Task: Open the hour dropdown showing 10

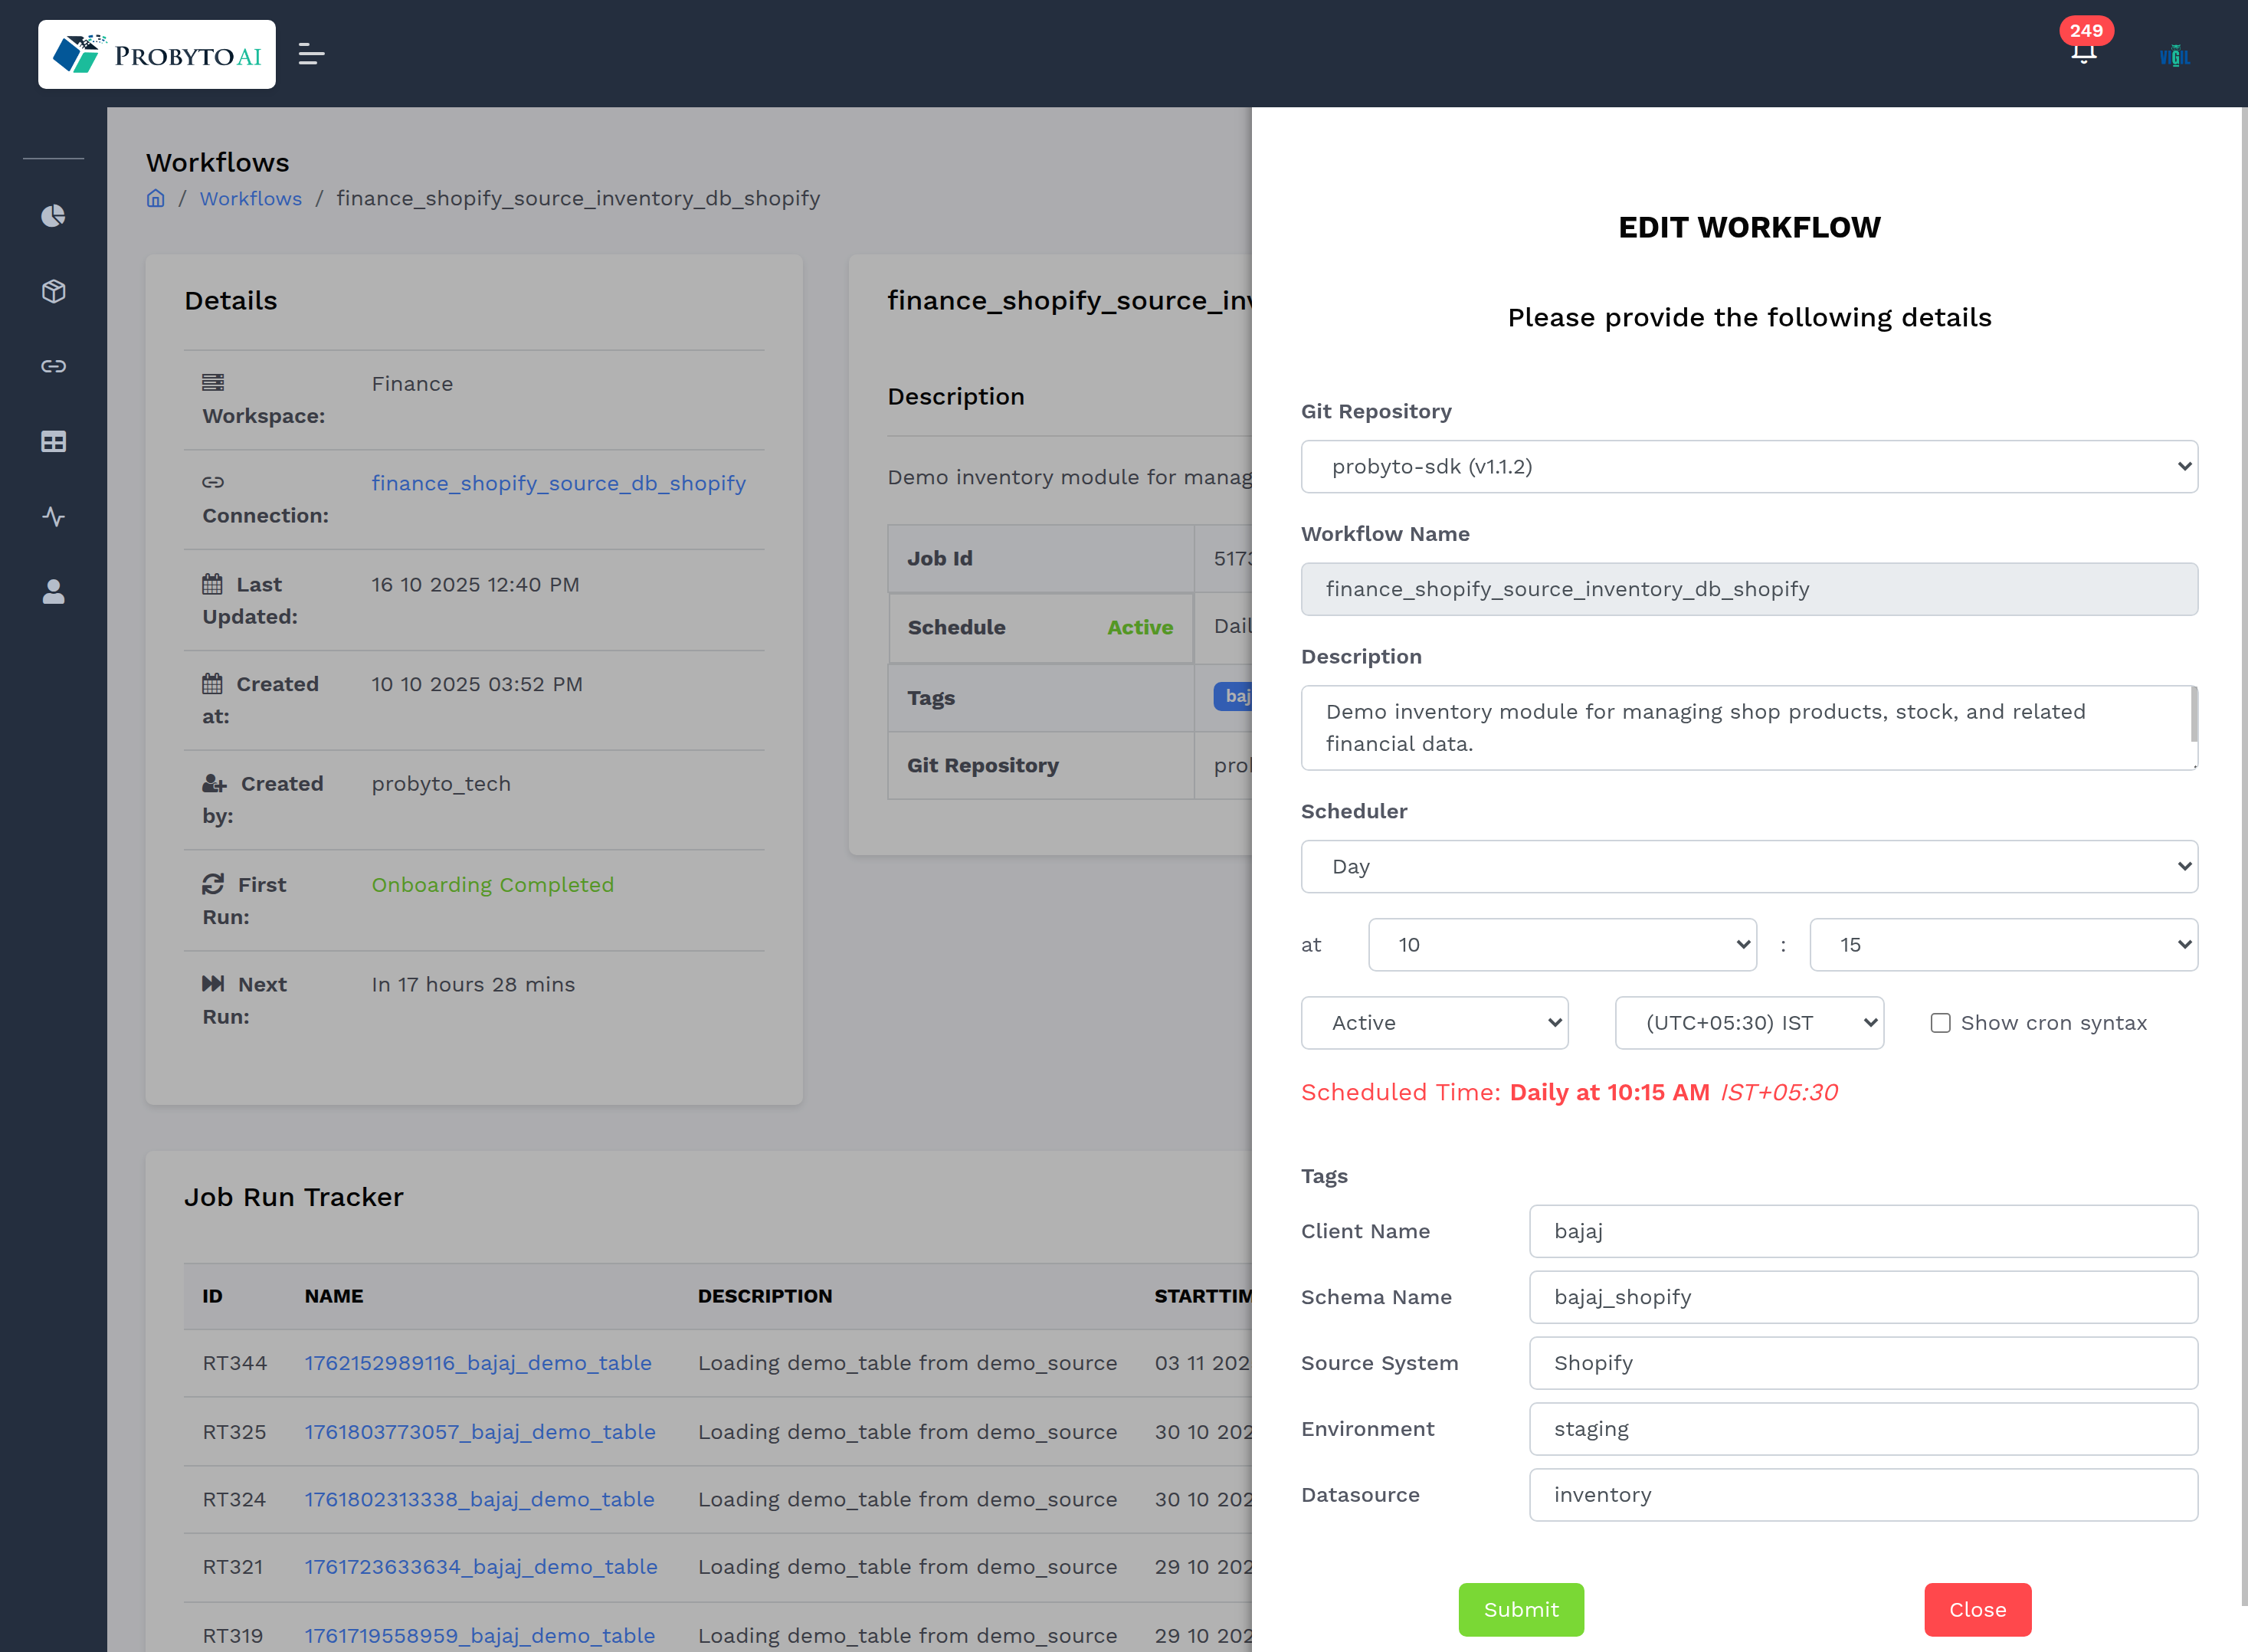Action: click(1561, 944)
